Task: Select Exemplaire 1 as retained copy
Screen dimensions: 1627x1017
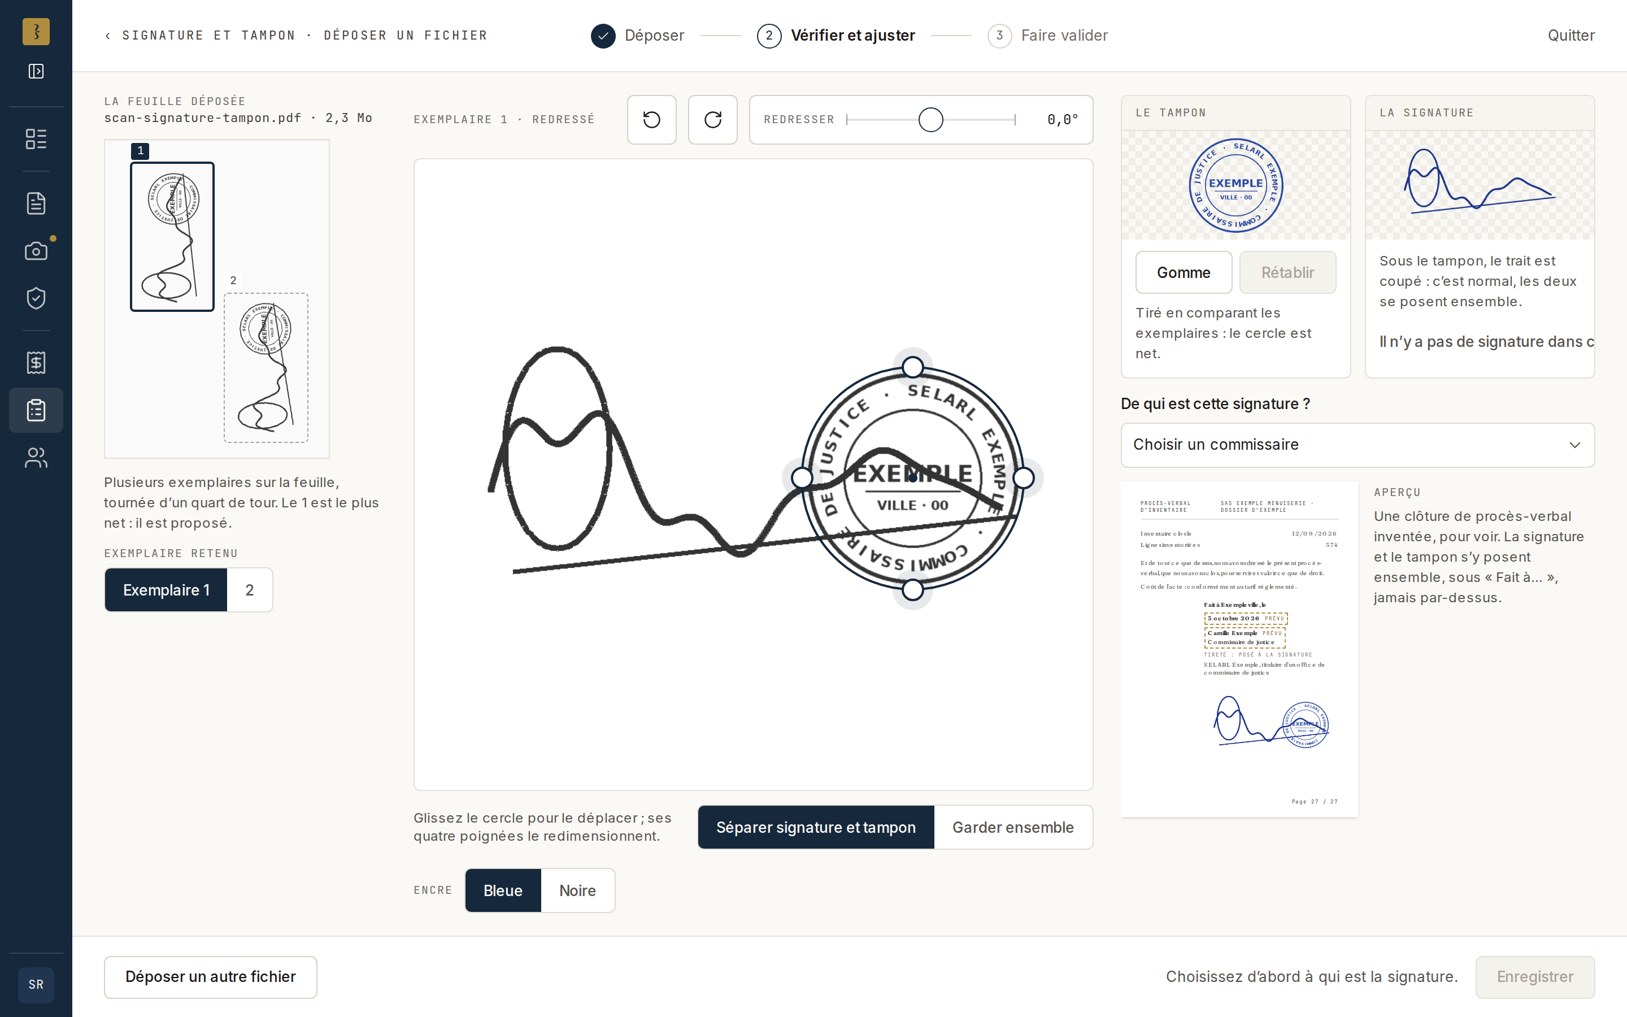Action: [x=166, y=590]
